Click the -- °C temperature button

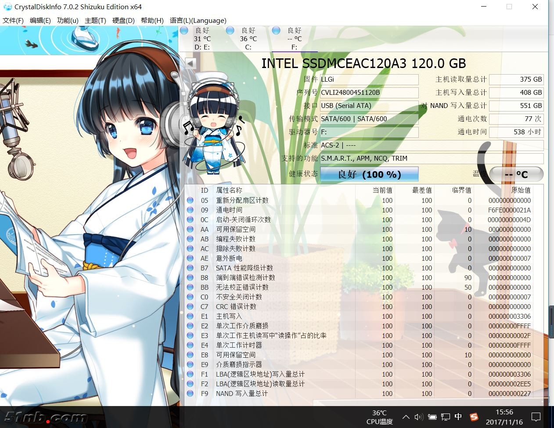point(516,174)
